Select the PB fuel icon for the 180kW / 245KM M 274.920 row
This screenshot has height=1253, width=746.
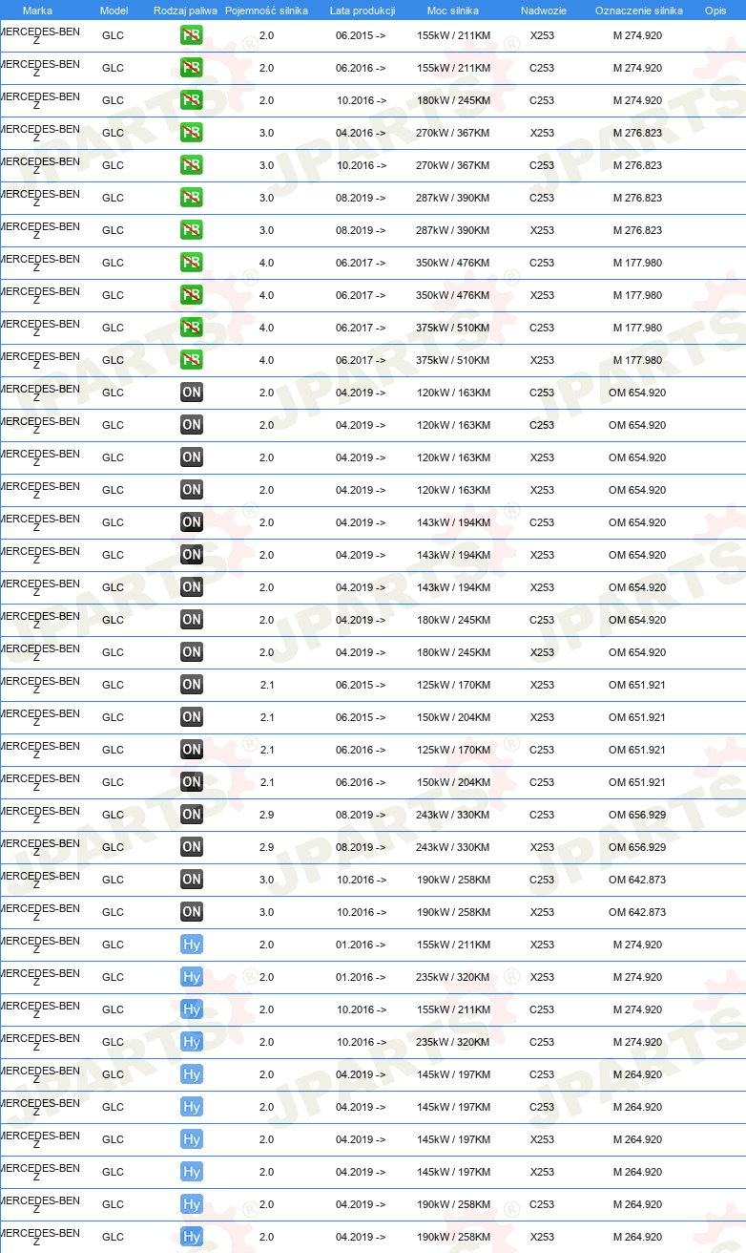pos(192,101)
